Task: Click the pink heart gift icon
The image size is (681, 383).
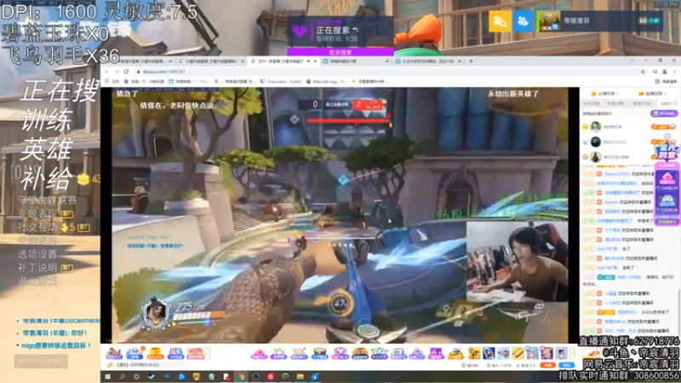Action: tap(259, 353)
